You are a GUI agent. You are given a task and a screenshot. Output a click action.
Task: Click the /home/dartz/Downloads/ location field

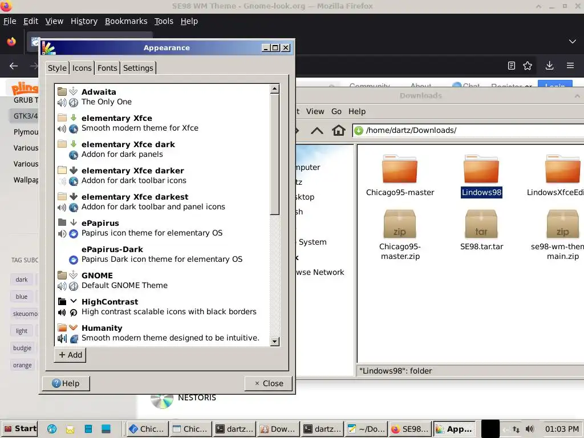pyautogui.click(x=468, y=131)
